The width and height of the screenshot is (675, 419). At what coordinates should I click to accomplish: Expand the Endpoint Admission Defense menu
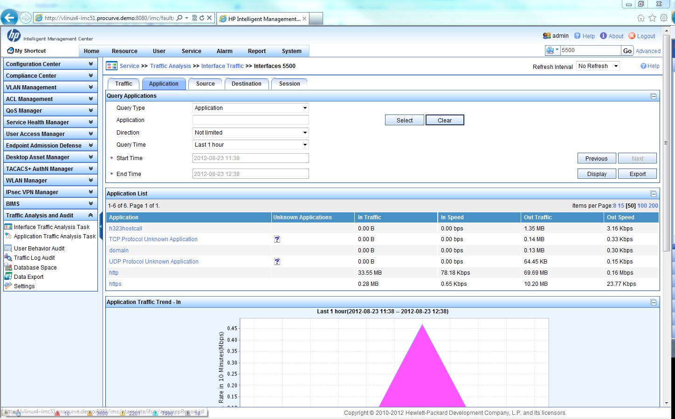[51, 145]
